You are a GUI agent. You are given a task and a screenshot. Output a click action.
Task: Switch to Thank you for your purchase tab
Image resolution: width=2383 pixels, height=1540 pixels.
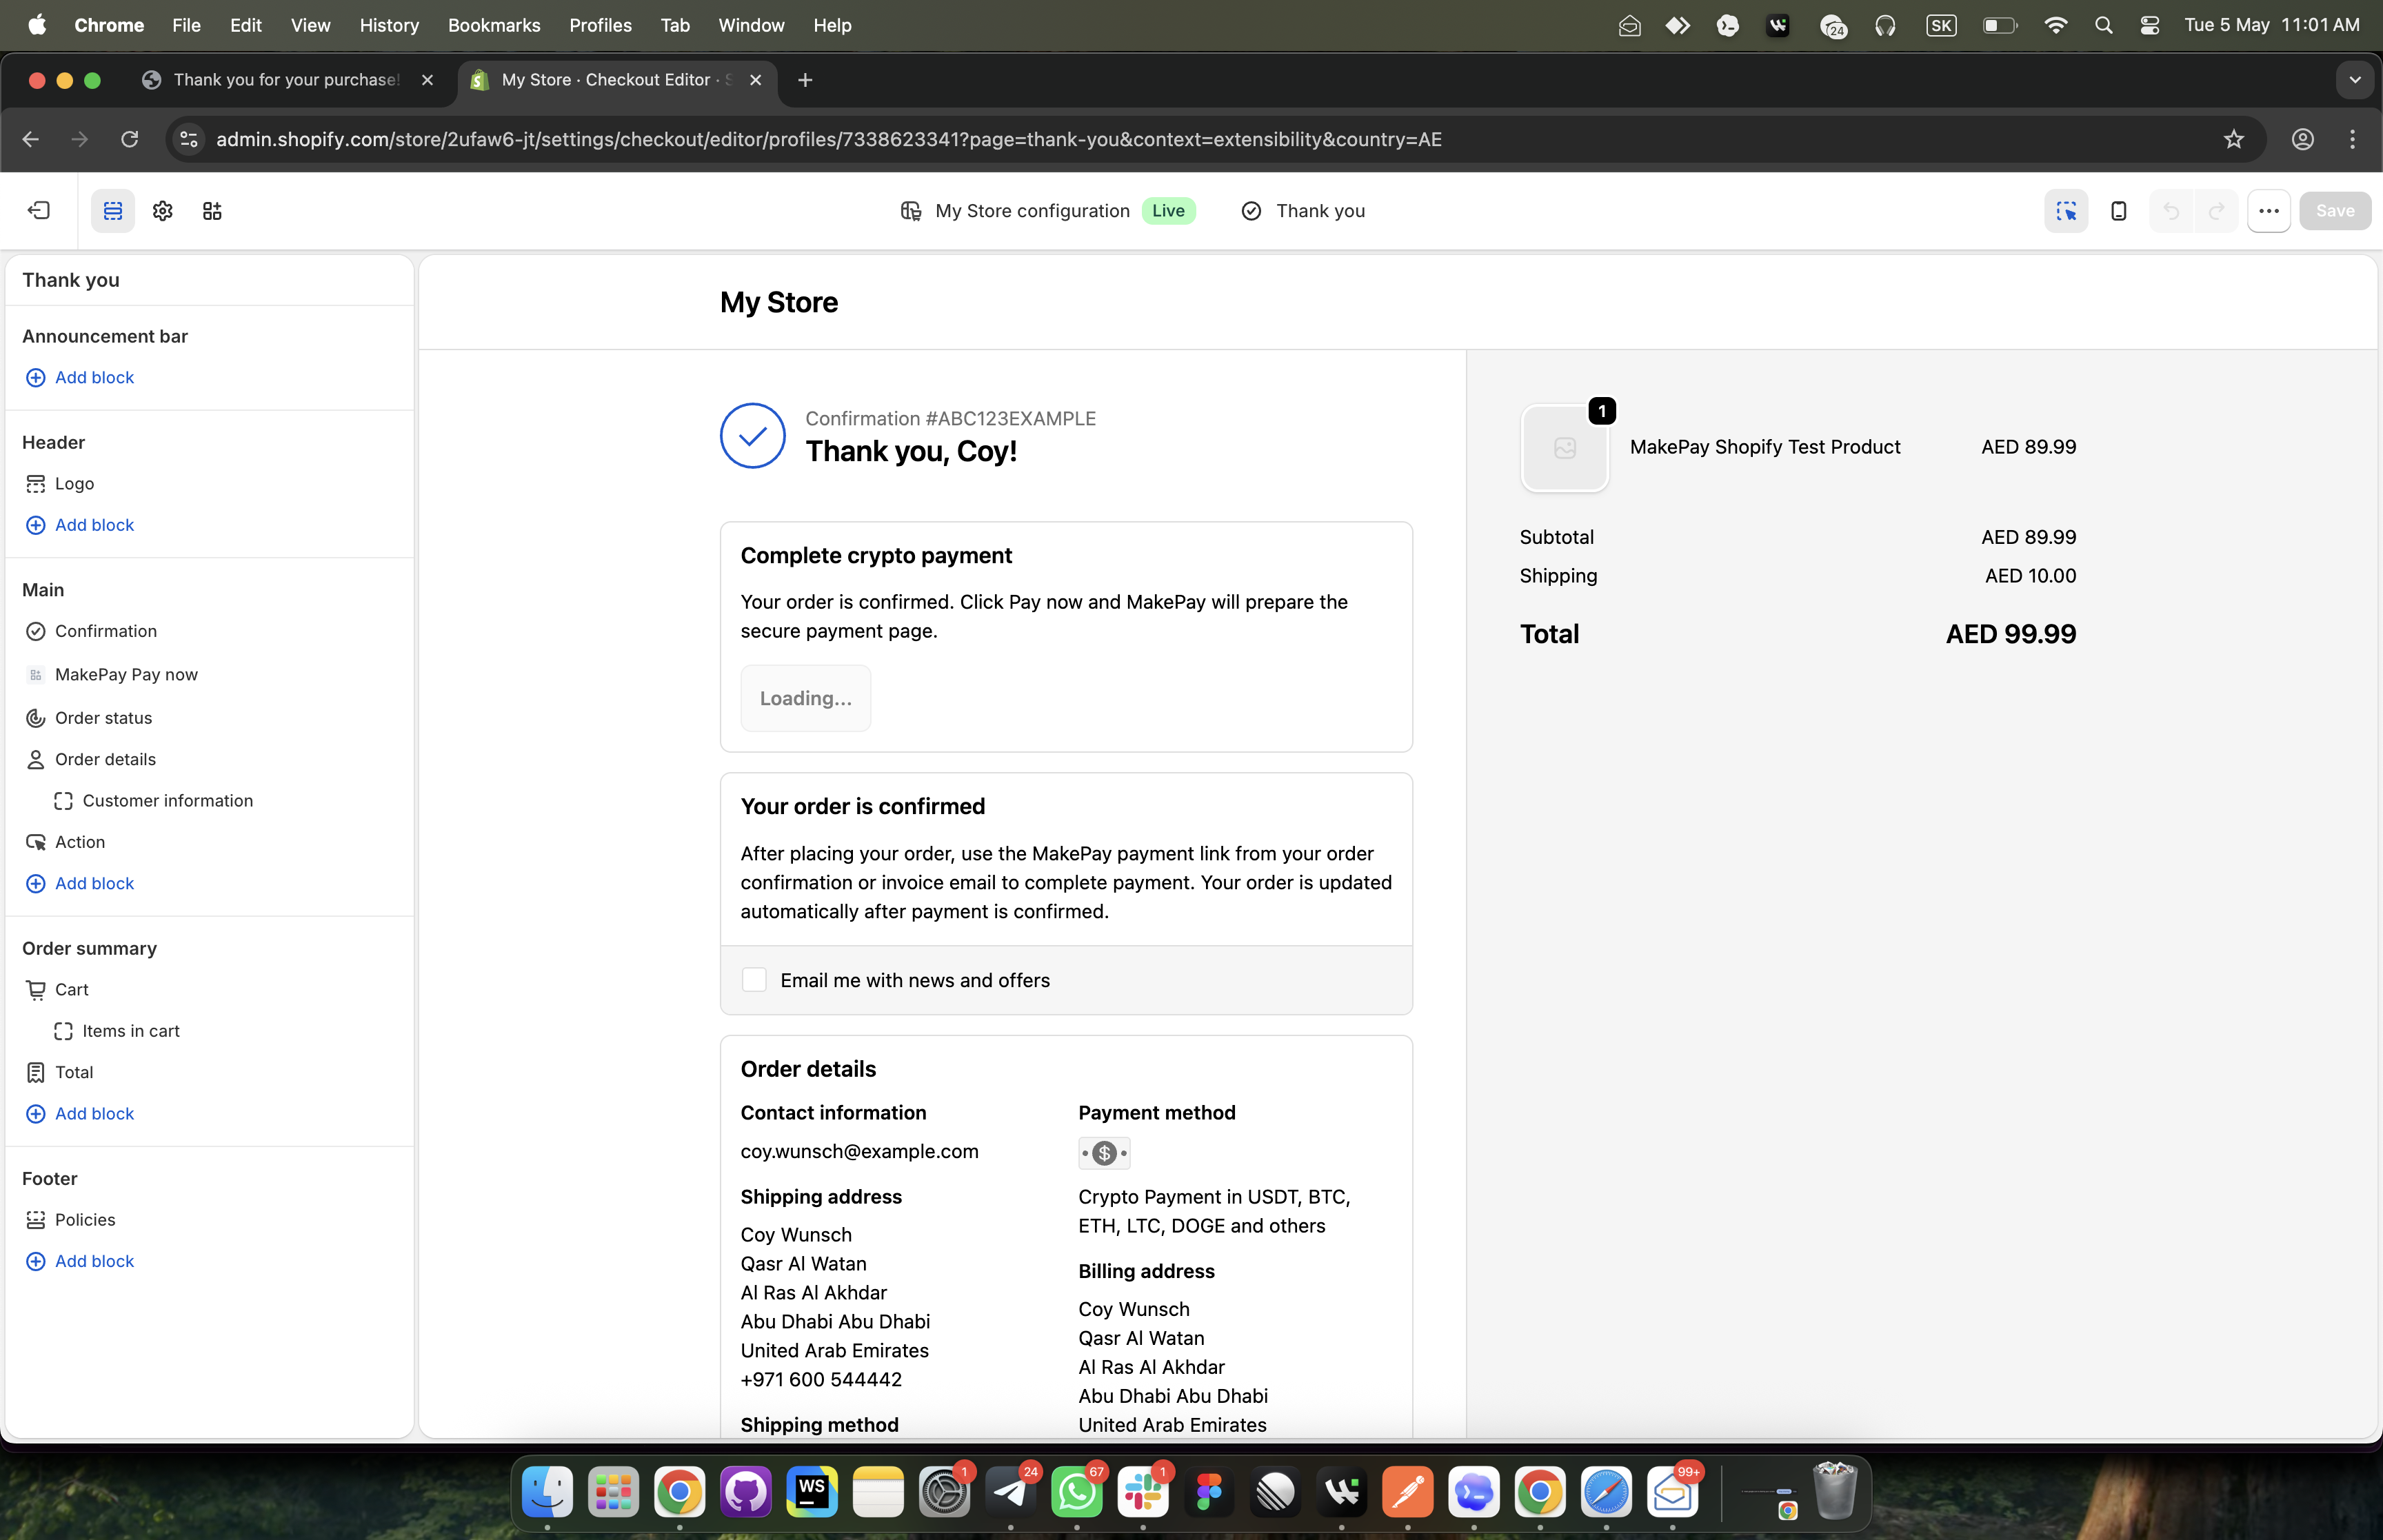tap(287, 80)
